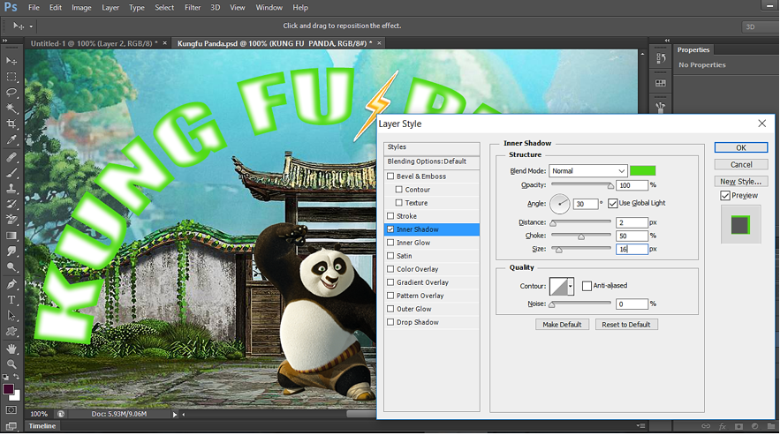
Task: Select the Magic Wand tool
Action: 11,108
